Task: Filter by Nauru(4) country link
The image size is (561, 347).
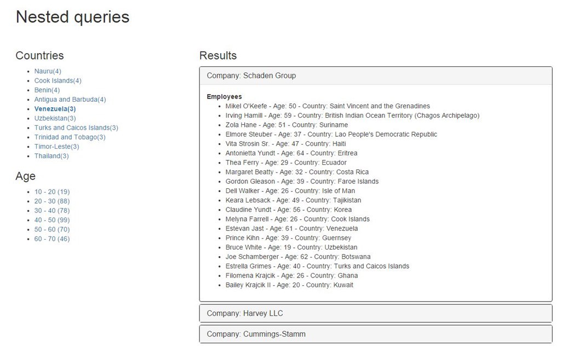Action: (48, 71)
